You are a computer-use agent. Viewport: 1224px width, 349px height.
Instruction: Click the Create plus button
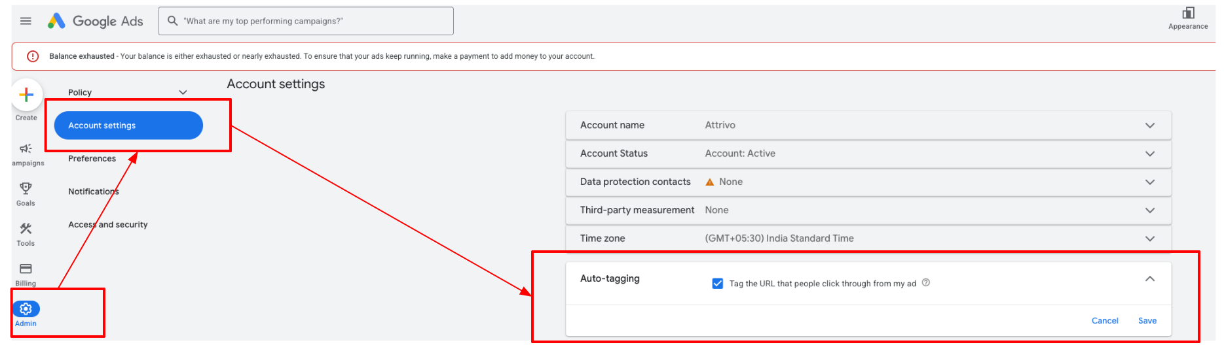pos(26,95)
